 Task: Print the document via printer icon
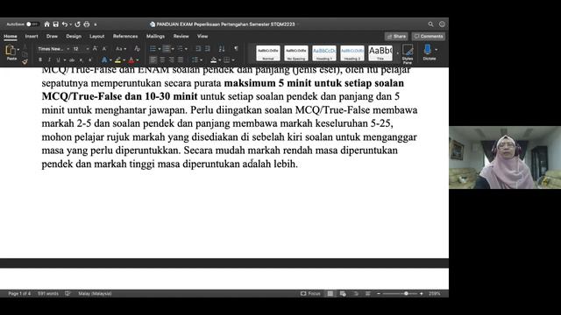point(87,24)
